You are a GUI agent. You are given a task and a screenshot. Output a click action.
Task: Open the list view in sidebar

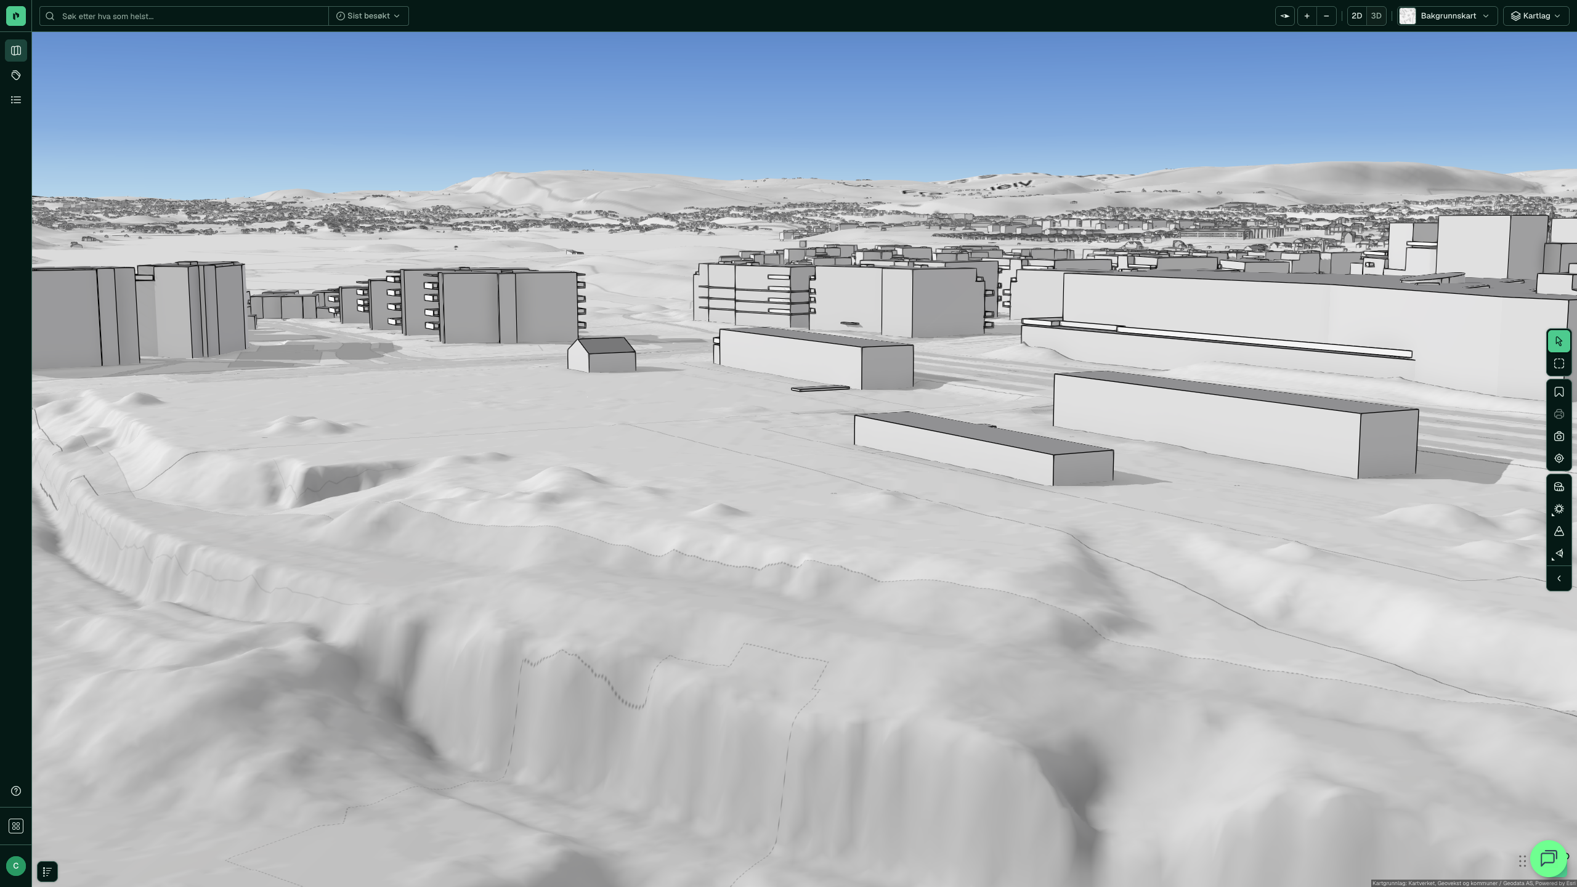(x=16, y=100)
